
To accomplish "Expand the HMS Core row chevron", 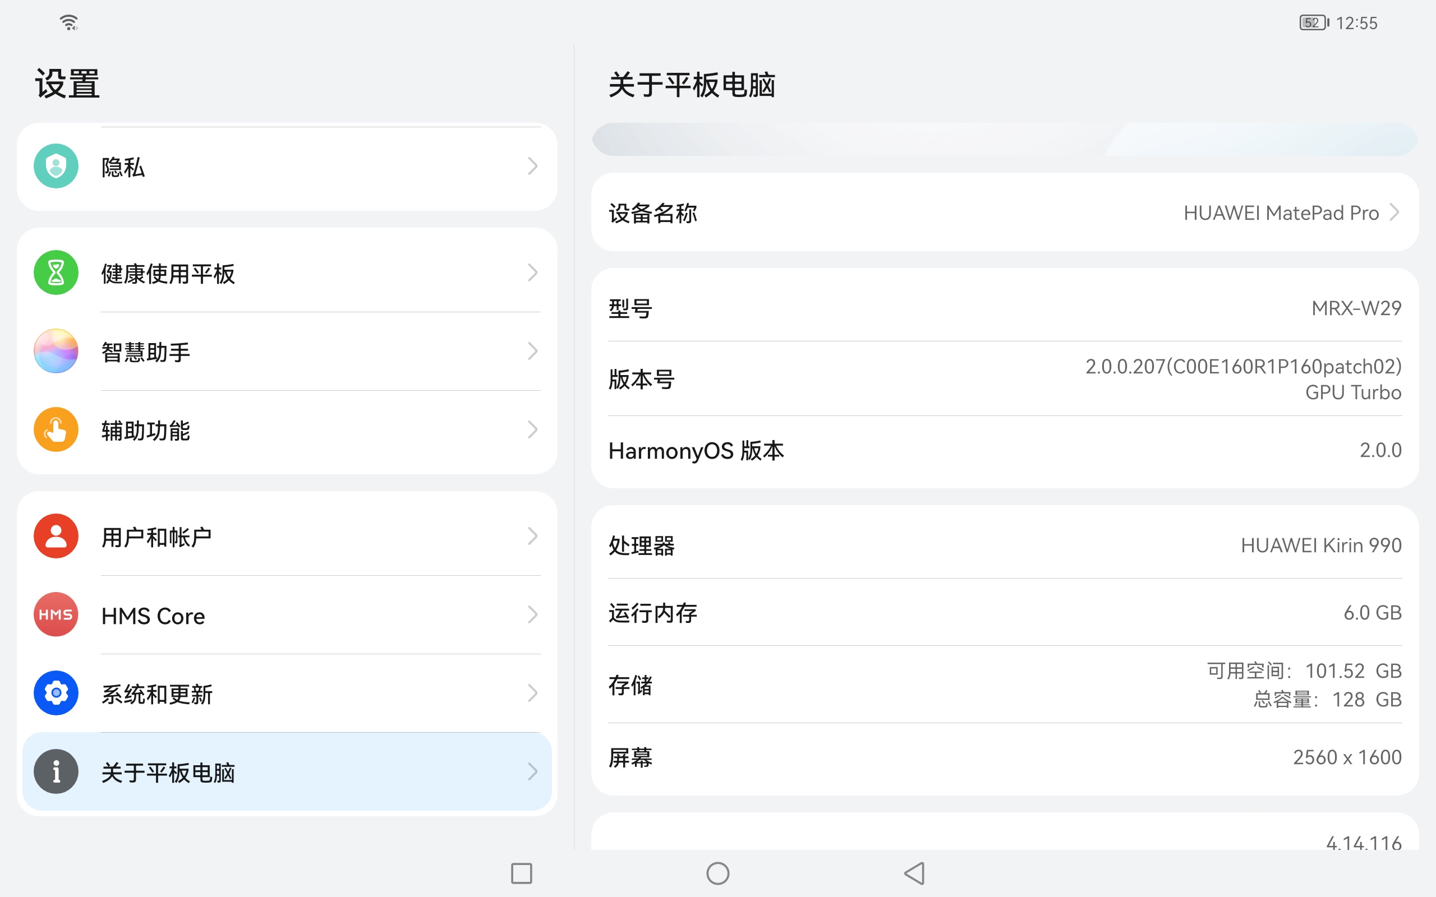I will (x=532, y=614).
